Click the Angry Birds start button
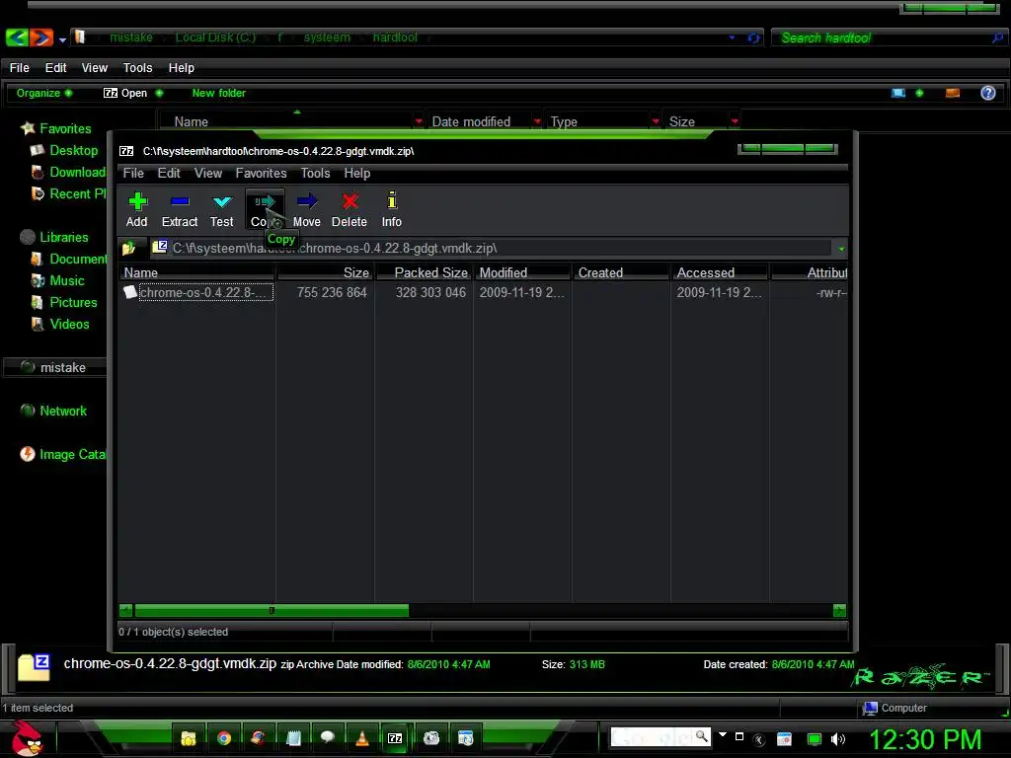1011x758 pixels. click(x=27, y=738)
